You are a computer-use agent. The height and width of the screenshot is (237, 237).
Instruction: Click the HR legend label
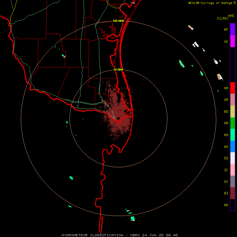click(226, 123)
